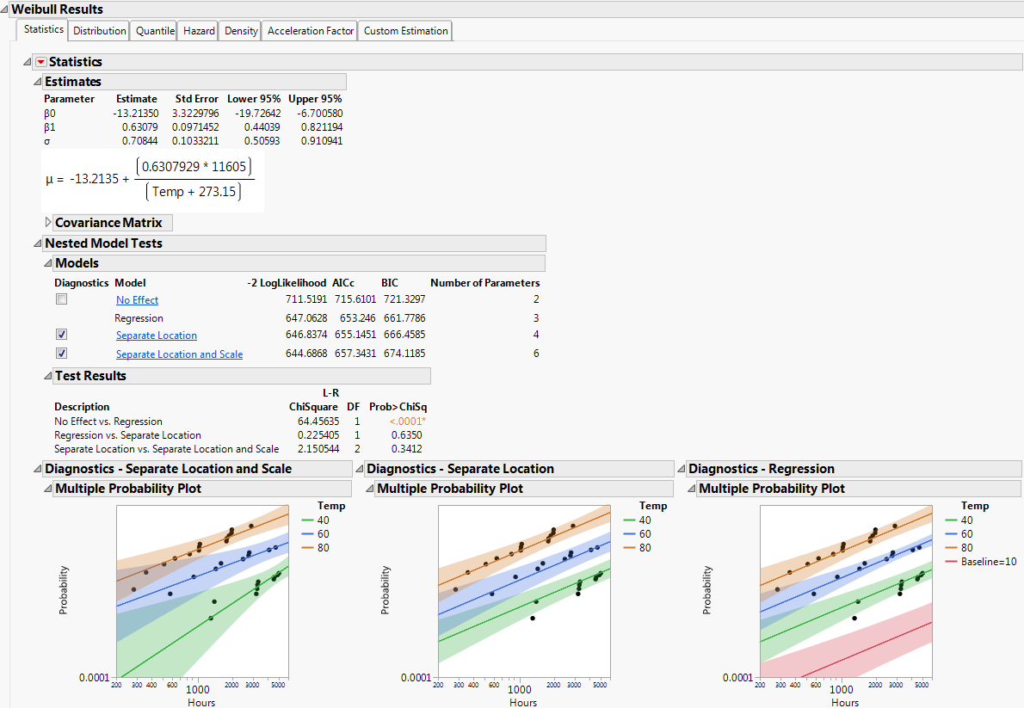The height and width of the screenshot is (708, 1024).
Task: Collapse the Nested Model Tests section
Action: point(38,243)
